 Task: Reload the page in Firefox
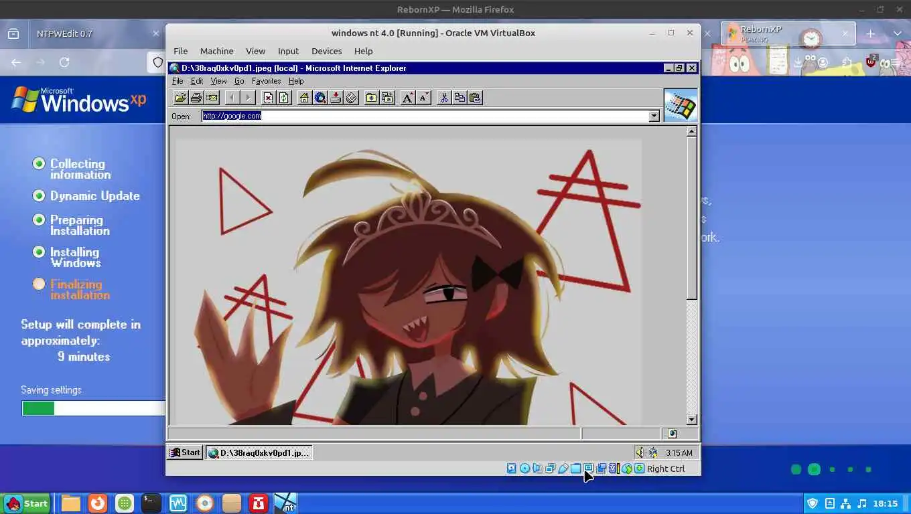[64, 62]
